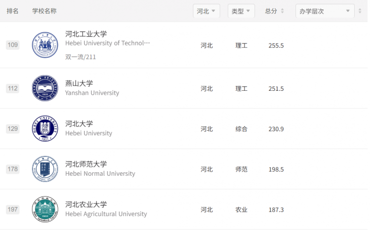Click the 总分 column header

click(x=271, y=11)
